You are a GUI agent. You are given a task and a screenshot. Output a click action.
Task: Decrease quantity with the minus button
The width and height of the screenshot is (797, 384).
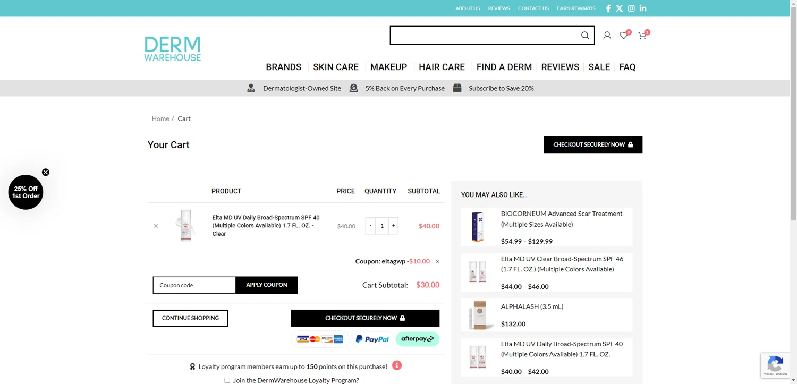370,226
